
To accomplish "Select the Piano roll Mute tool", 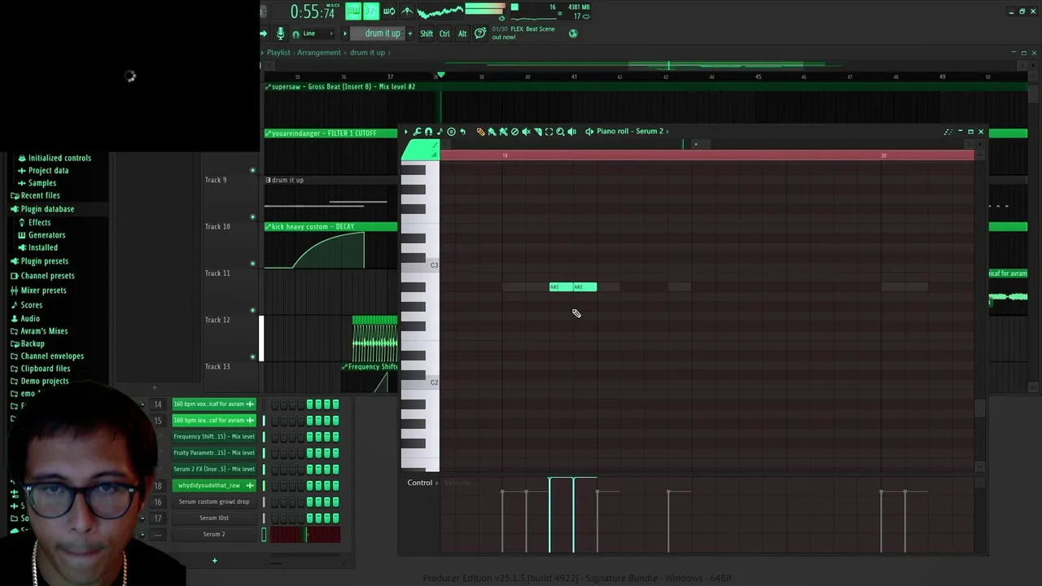I will coord(526,131).
